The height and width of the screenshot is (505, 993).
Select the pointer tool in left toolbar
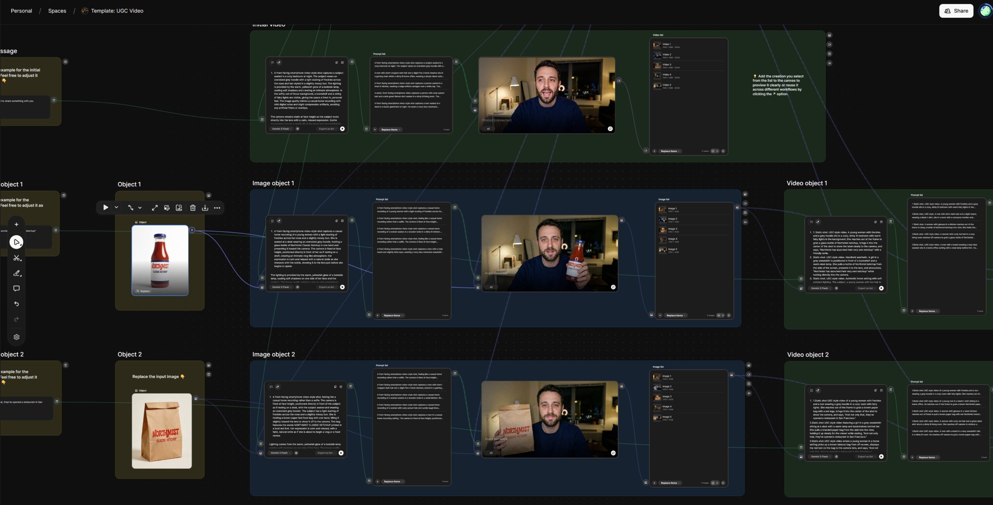coord(16,242)
